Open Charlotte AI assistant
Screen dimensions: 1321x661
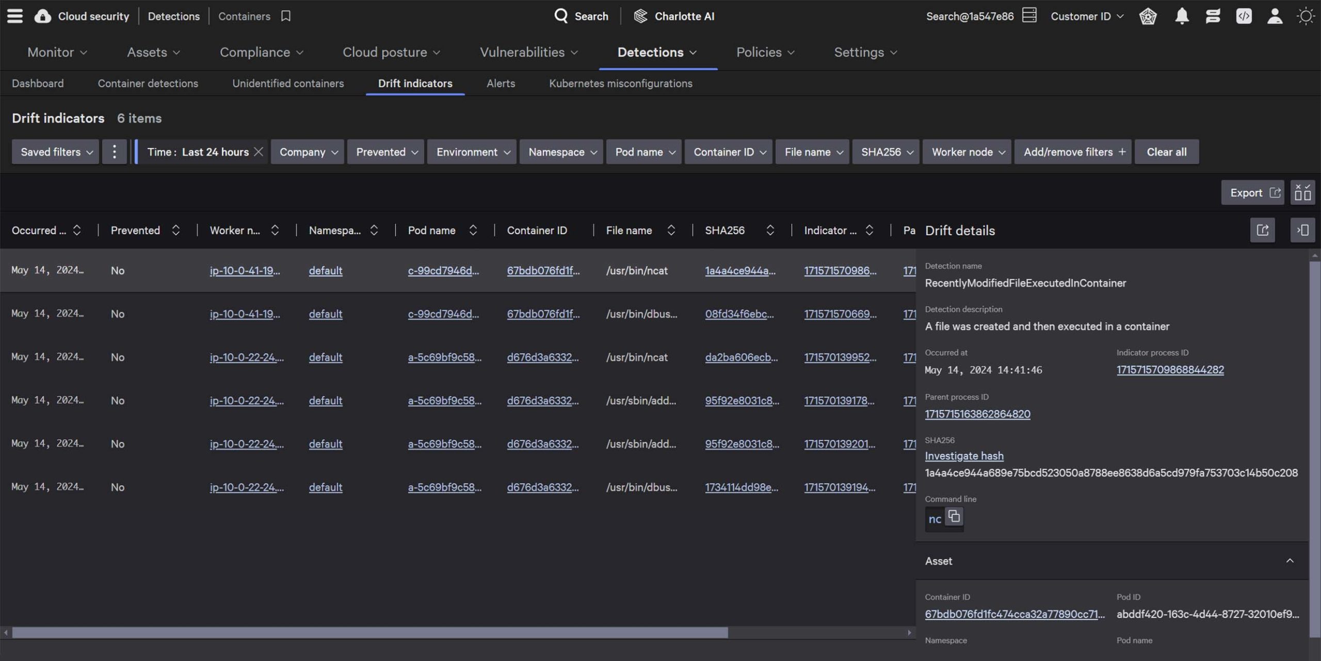point(673,16)
